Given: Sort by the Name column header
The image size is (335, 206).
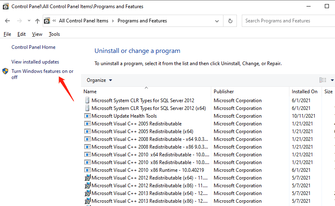Looking at the screenshot, I should coord(90,92).
